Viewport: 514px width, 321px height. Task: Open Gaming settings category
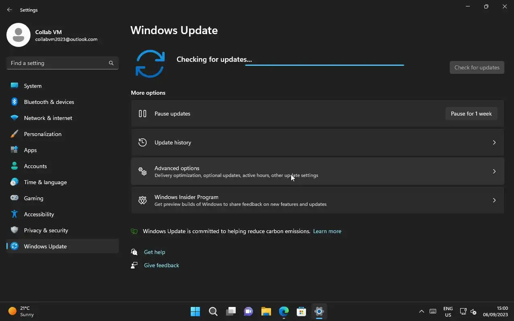(63, 198)
